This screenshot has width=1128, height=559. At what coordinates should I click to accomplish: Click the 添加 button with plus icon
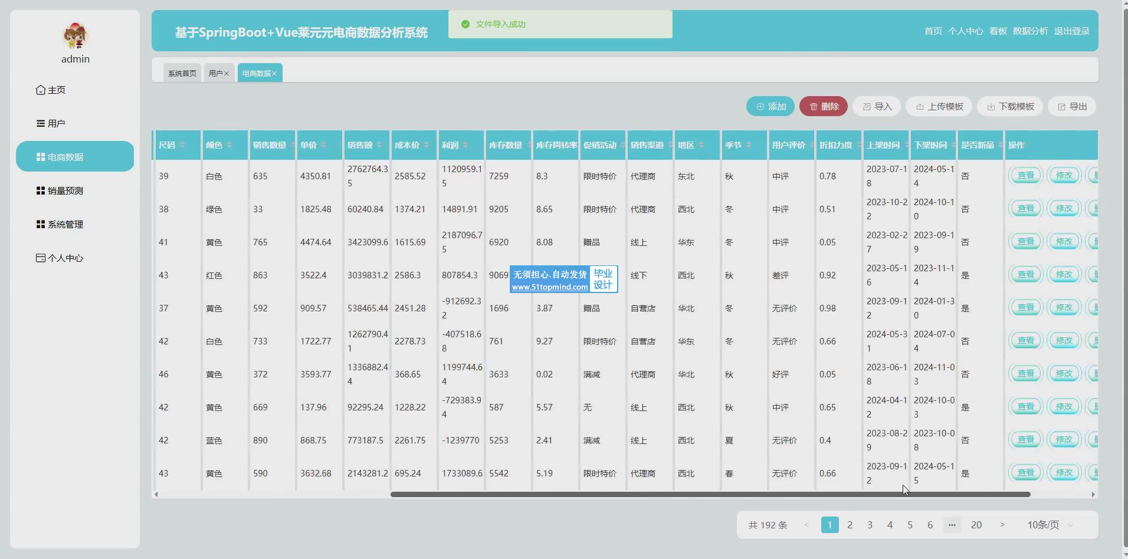coord(770,107)
